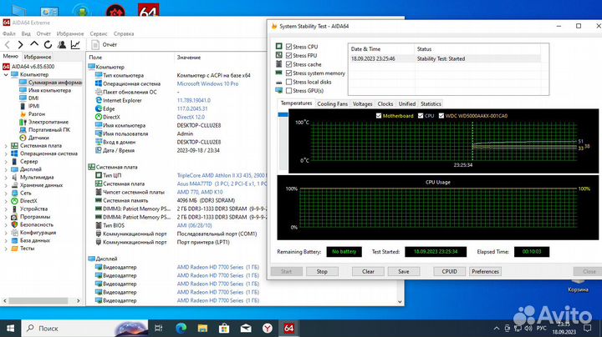Enable Stress GPU(s) checkbox
The image size is (602, 337).
[288, 91]
